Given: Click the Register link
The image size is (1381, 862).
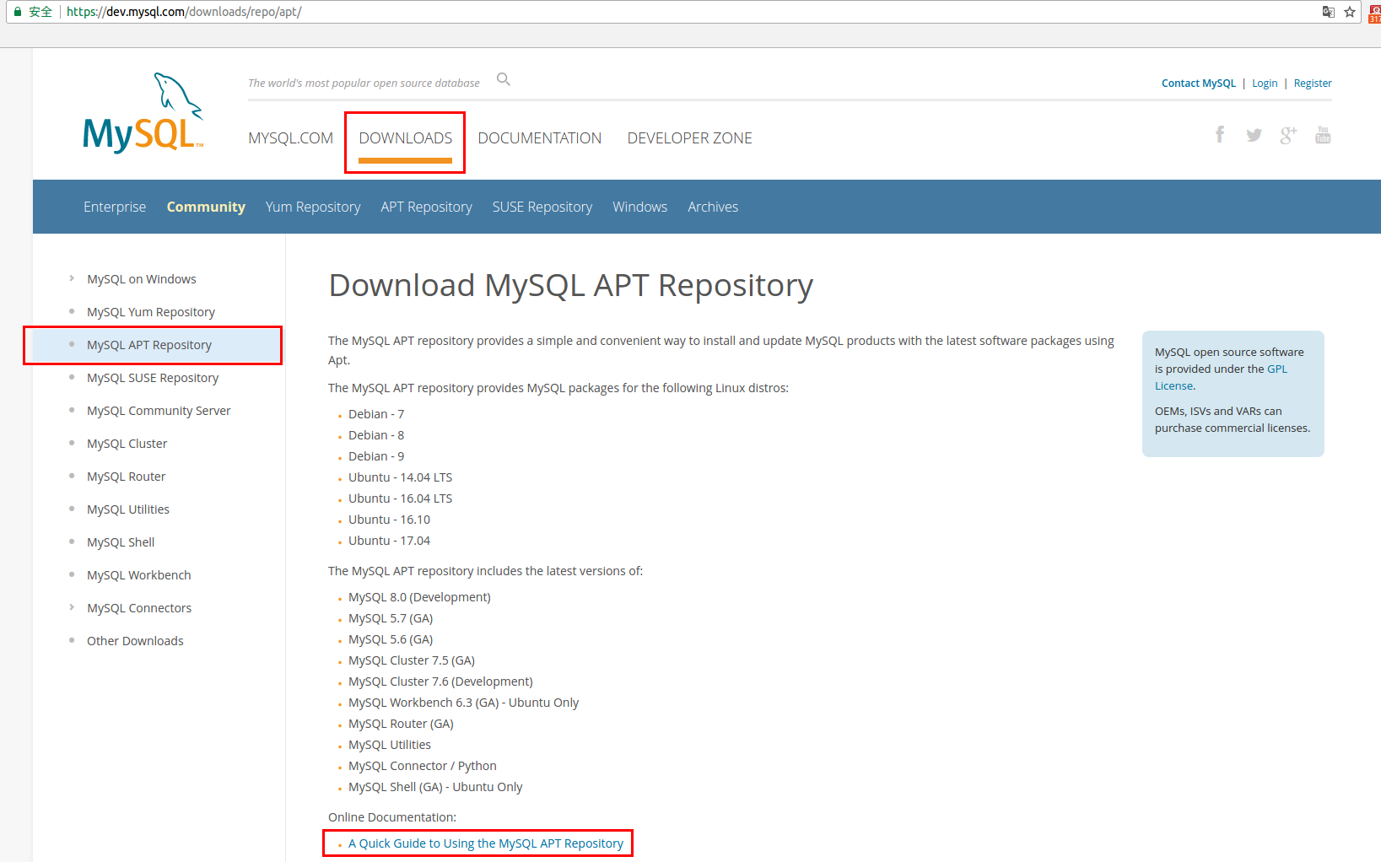Looking at the screenshot, I should [x=1313, y=83].
